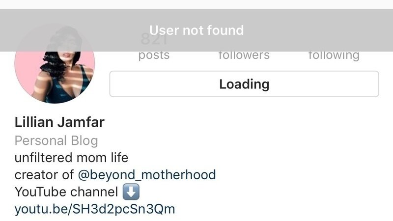This screenshot has height=221, width=393.
Task: Tap the Lillian Jamfar display name
Action: click(59, 122)
